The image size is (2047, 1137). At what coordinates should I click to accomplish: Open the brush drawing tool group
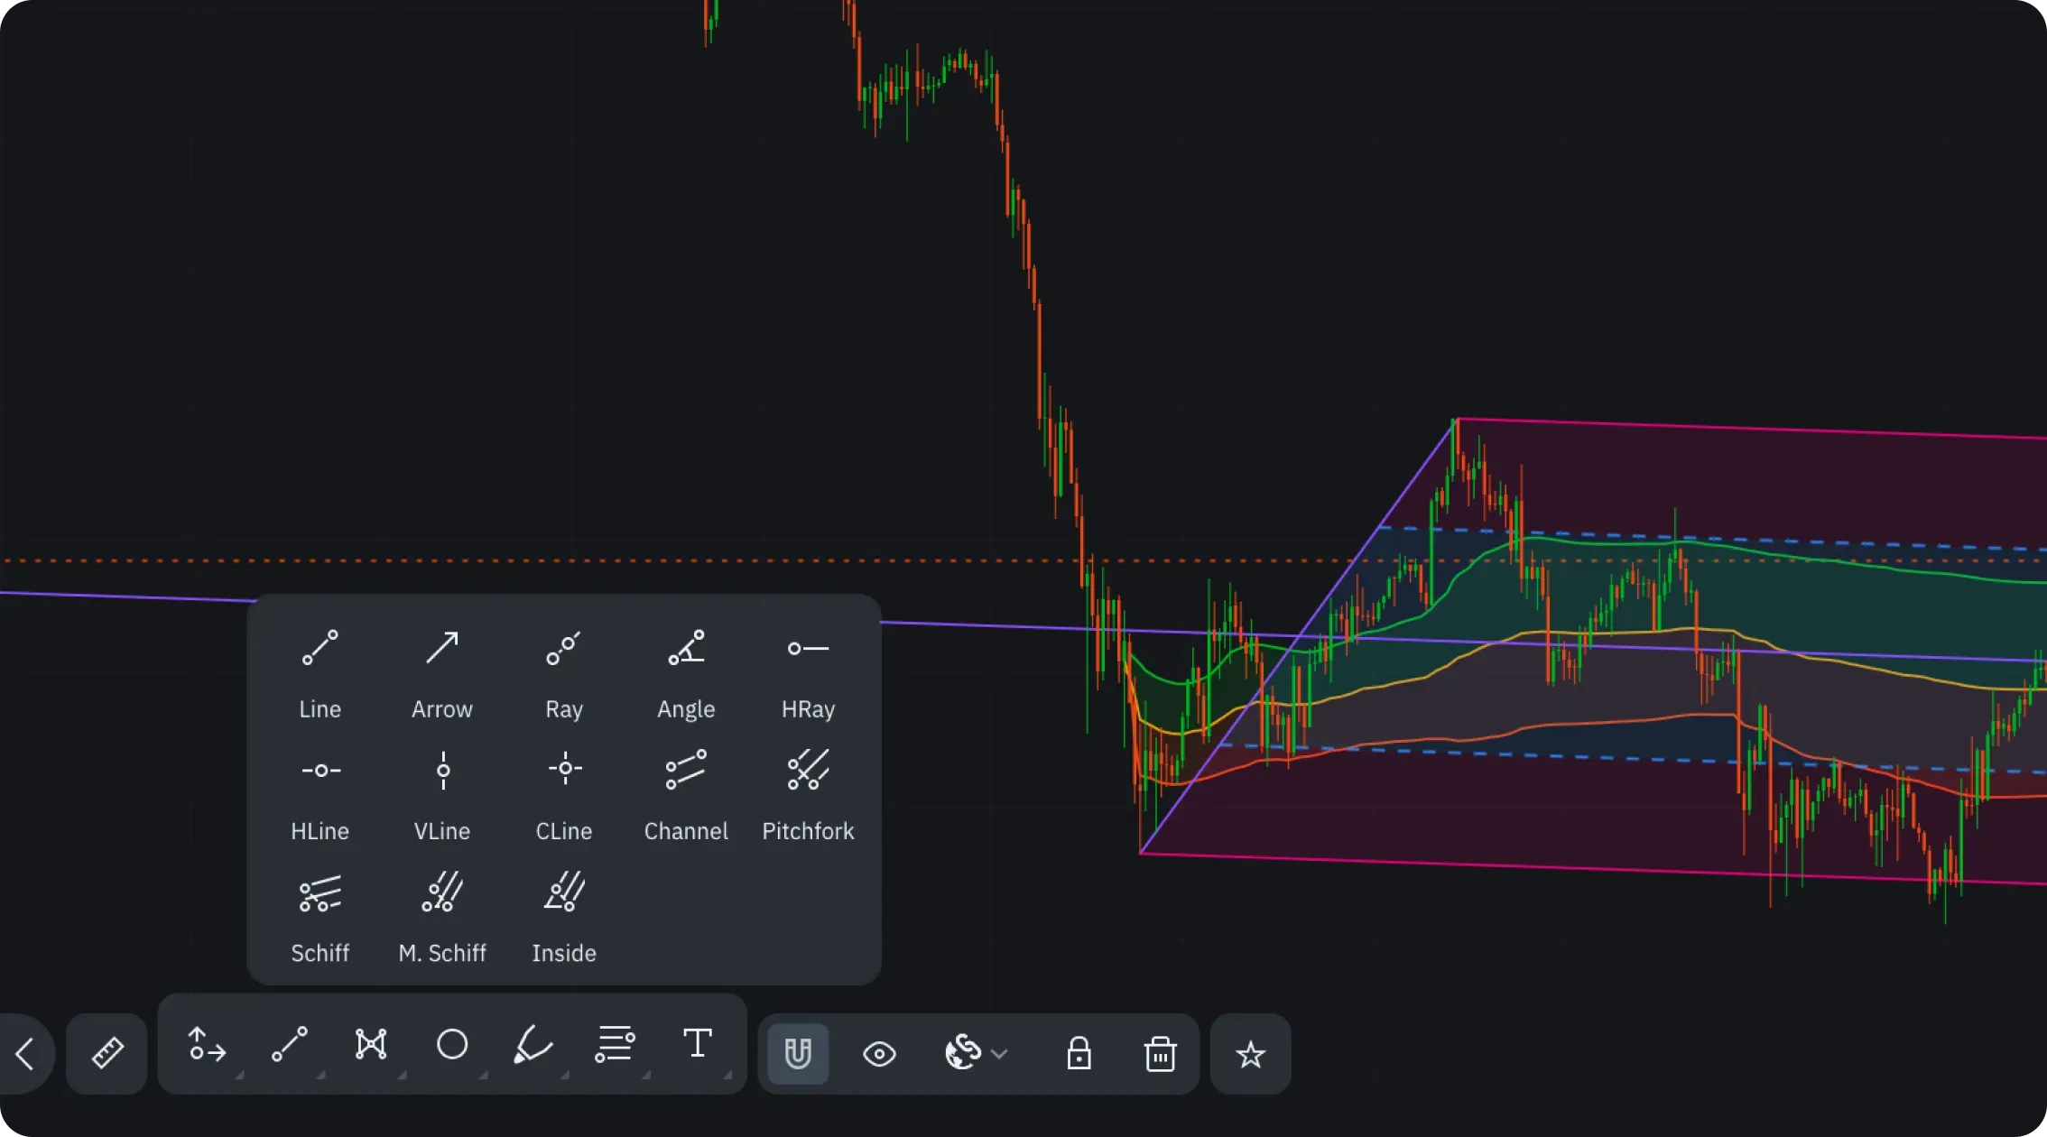pyautogui.click(x=533, y=1045)
